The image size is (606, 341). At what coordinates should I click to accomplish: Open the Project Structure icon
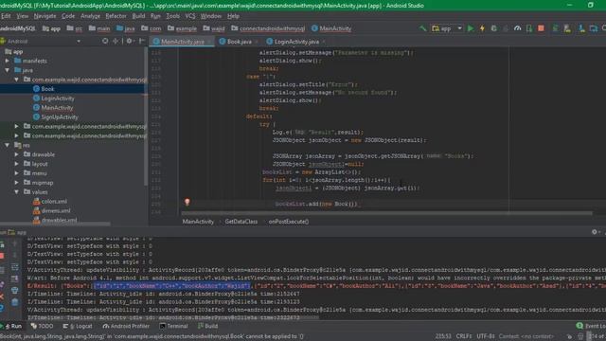(x=594, y=28)
